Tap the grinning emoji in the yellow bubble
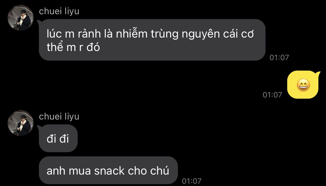Screen dimensions: 326x186 (x=303, y=85)
